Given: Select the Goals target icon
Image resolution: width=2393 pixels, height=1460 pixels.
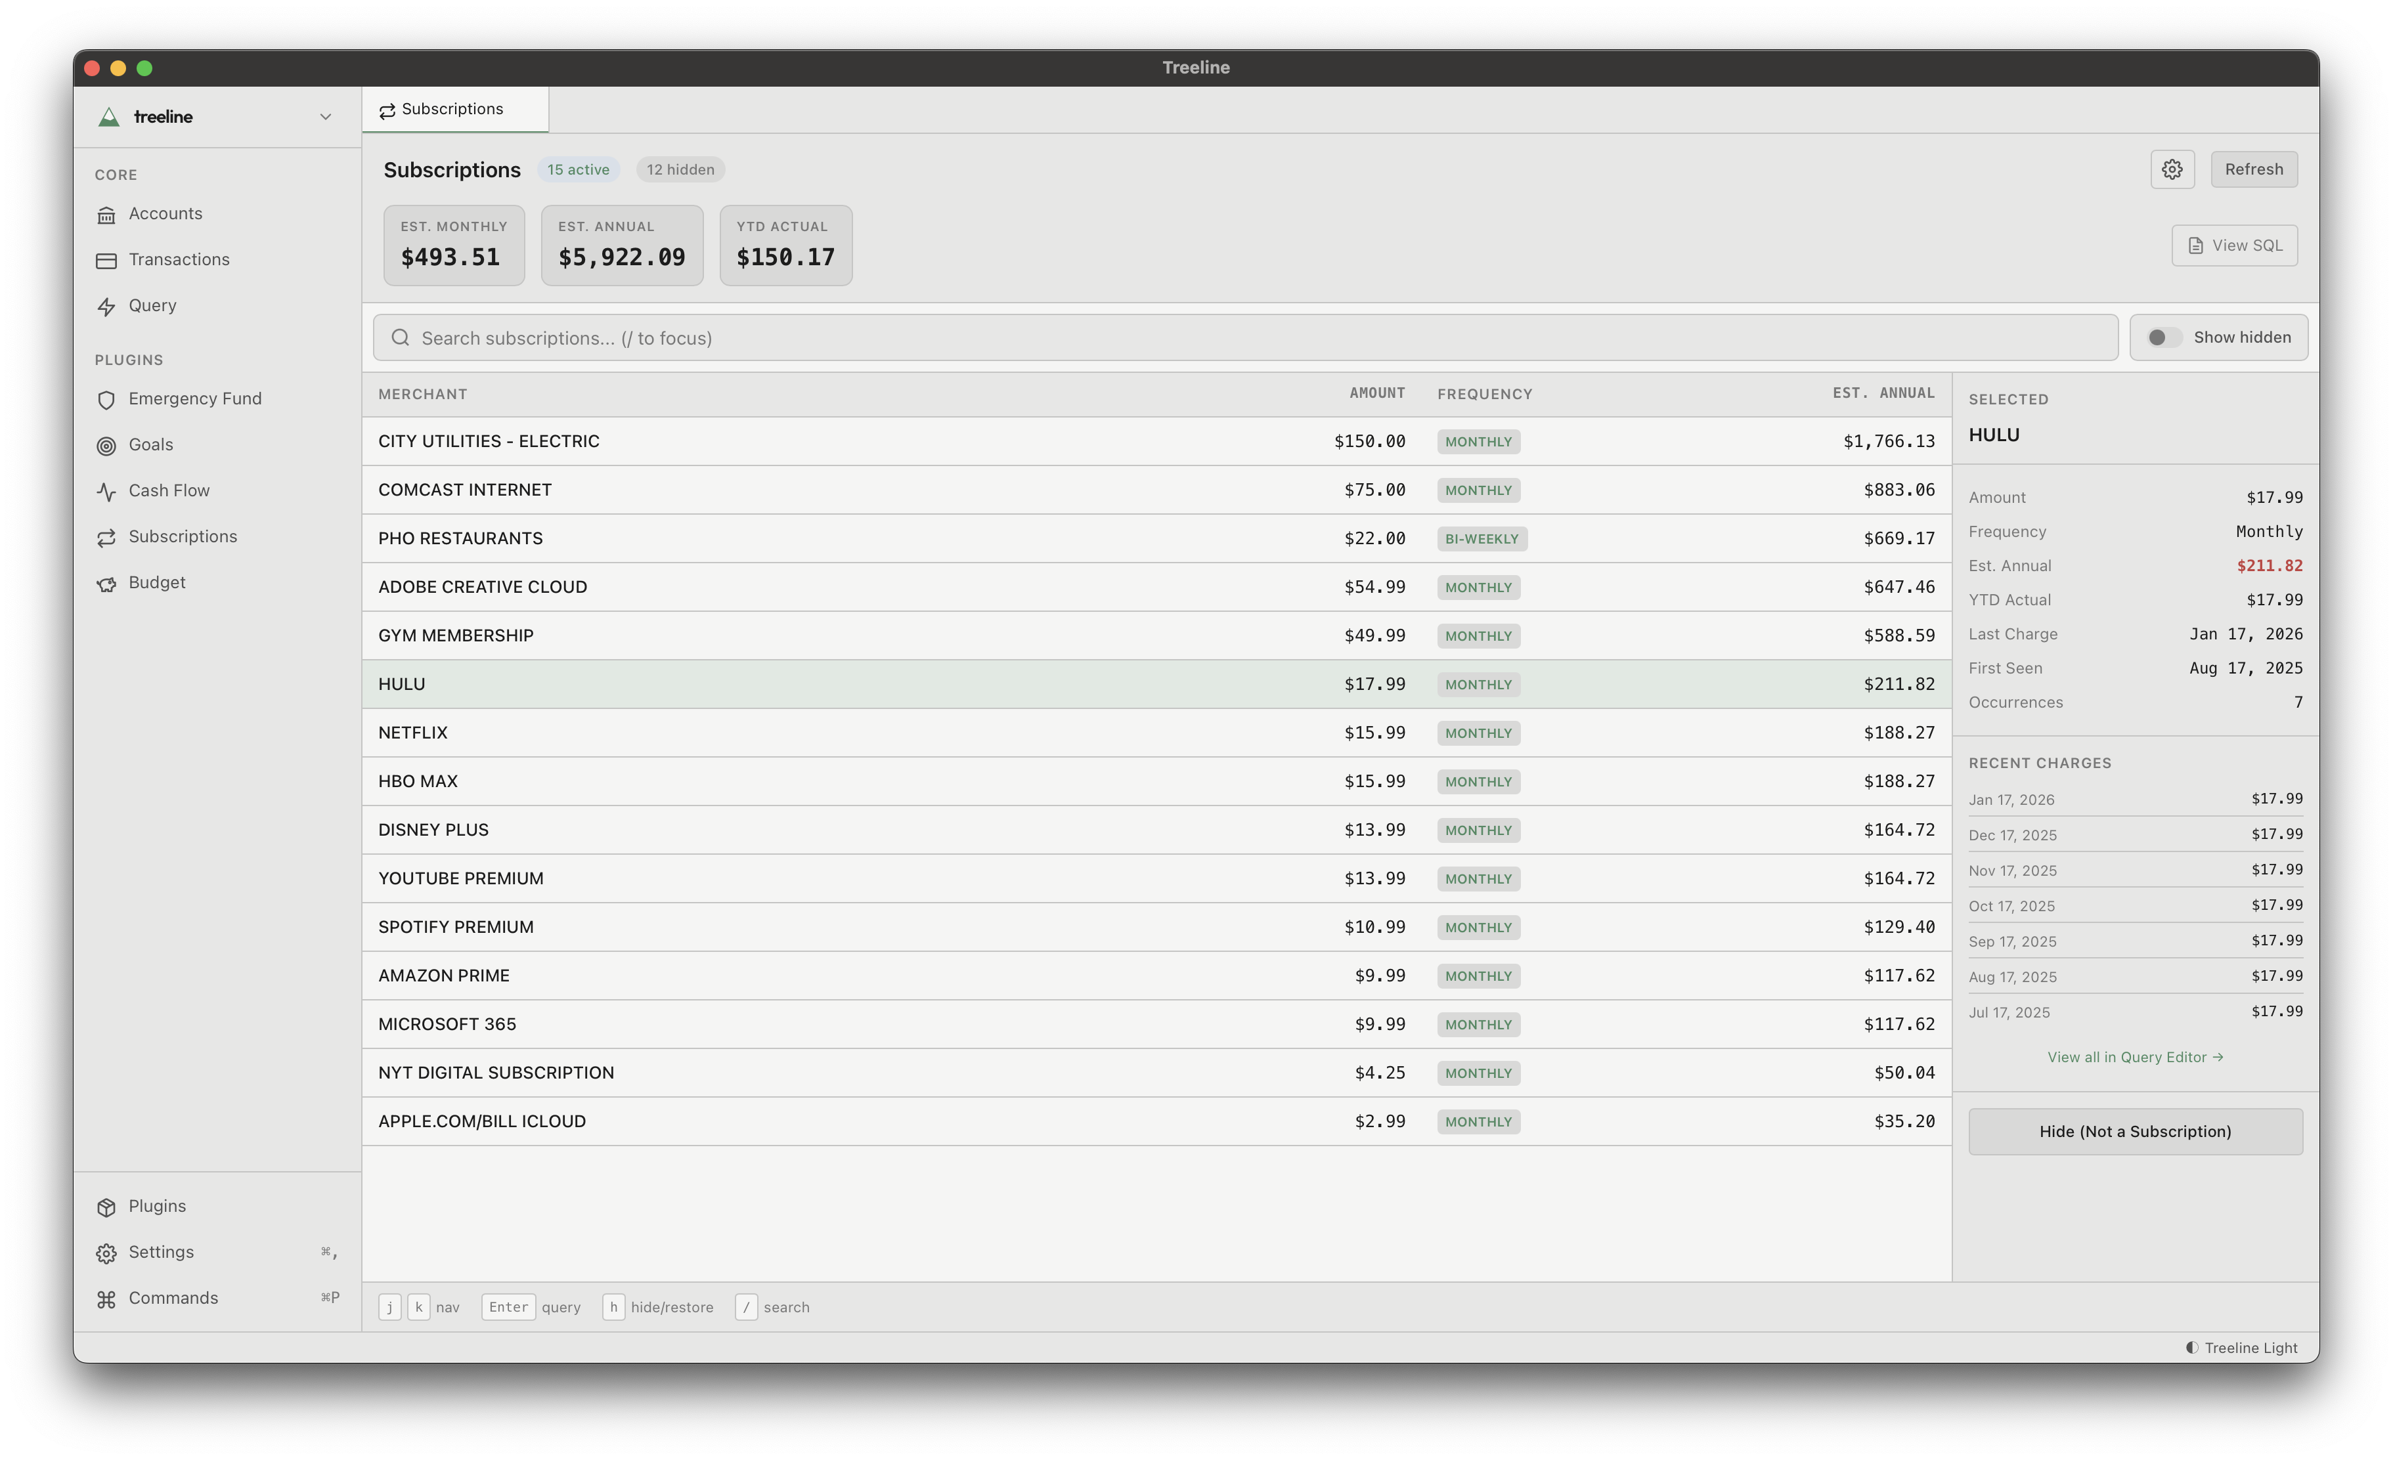Looking at the screenshot, I should click(108, 444).
